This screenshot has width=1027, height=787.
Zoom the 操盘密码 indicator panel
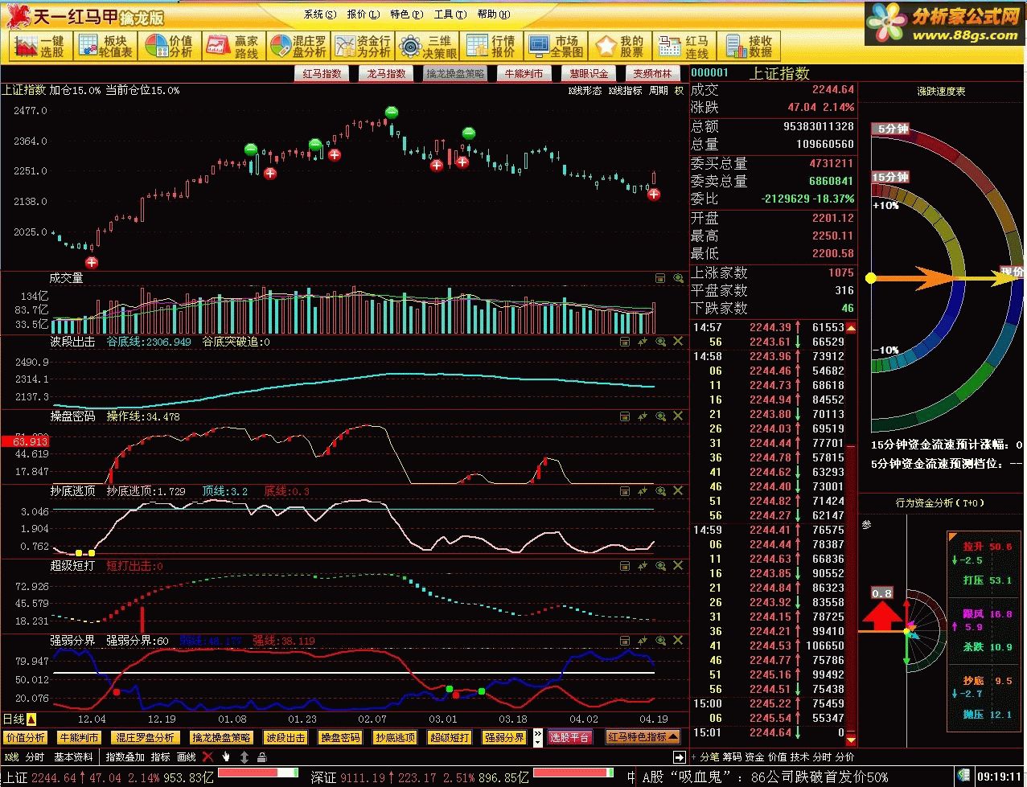[660, 416]
